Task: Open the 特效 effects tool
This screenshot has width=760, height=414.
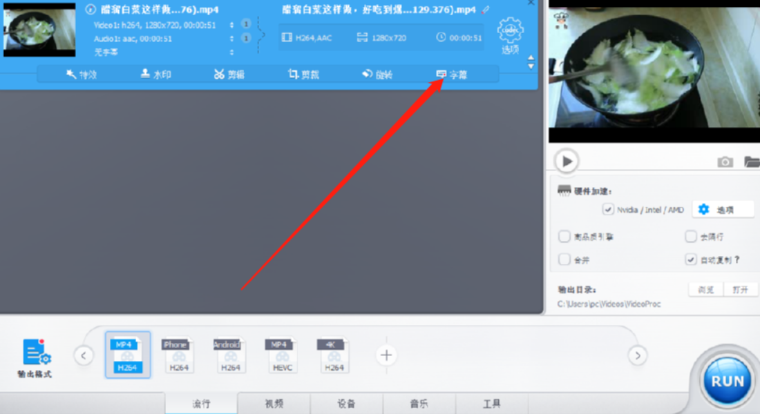Action: pos(82,75)
